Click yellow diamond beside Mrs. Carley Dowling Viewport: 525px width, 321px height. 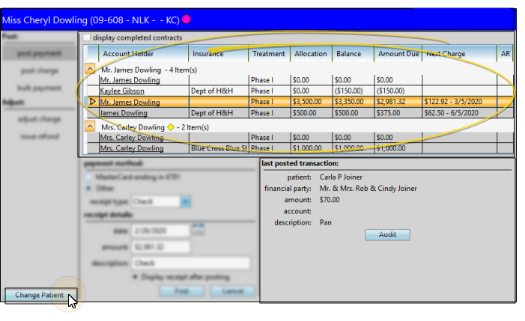click(171, 127)
